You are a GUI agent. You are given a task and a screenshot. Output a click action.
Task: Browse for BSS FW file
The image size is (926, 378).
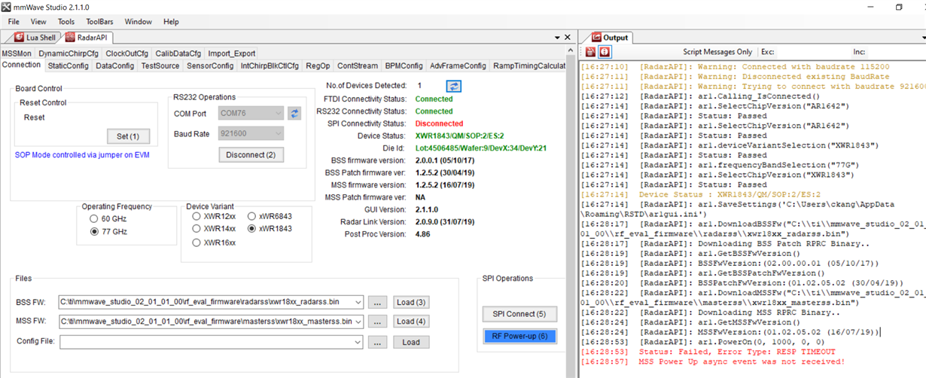[x=378, y=302]
